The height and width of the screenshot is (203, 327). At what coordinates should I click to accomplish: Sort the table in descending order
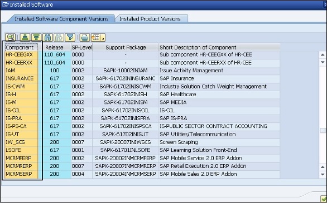[x=36, y=37]
